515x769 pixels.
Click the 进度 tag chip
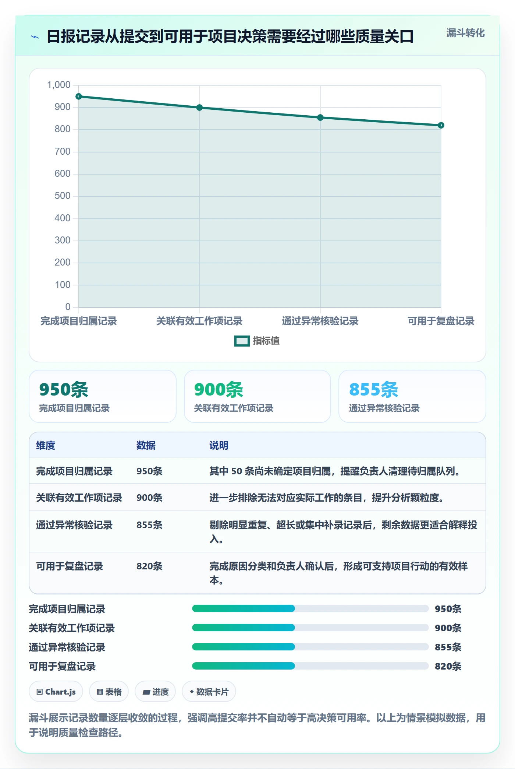[x=155, y=692]
